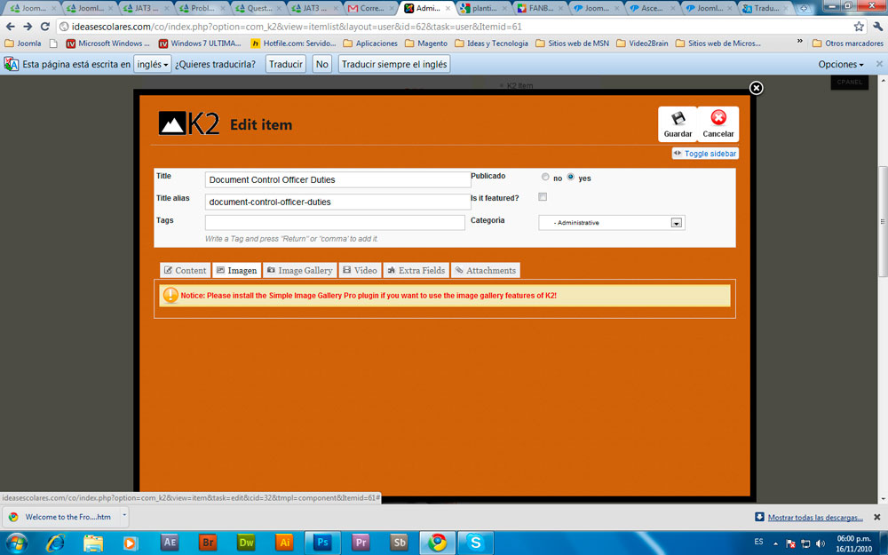The image size is (888, 555).
Task: Click the Title alias input field
Action: click(x=337, y=202)
